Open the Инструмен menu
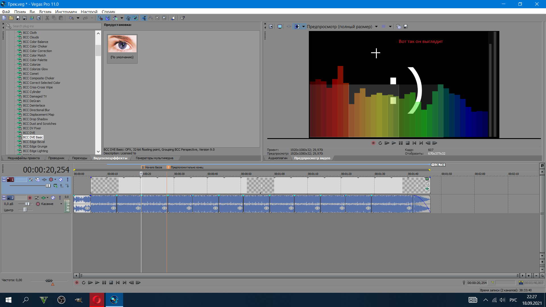The width and height of the screenshot is (546, 307). (66, 12)
